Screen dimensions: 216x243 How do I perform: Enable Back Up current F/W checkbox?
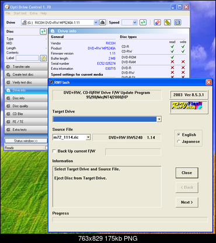(x=54, y=151)
